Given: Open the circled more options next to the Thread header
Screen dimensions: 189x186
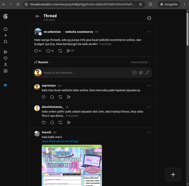Looking at the screenshot, I should pyautogui.click(x=149, y=18).
